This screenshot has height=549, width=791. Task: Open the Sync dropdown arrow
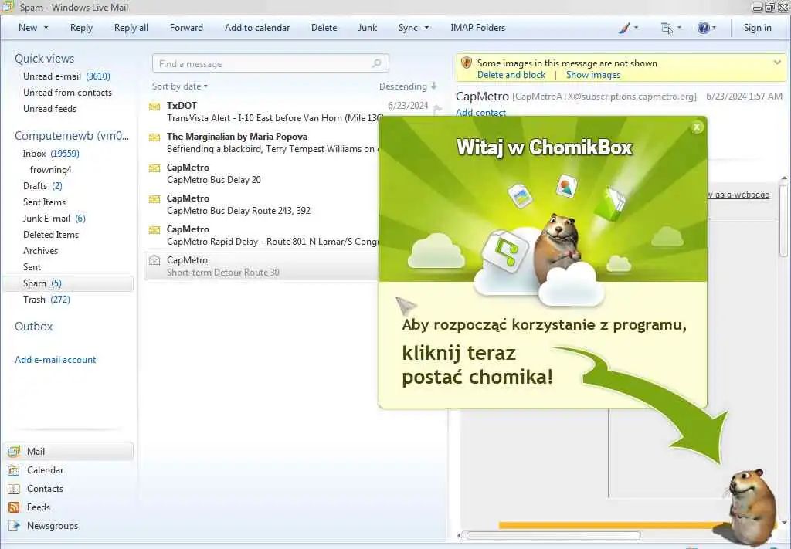(x=426, y=28)
